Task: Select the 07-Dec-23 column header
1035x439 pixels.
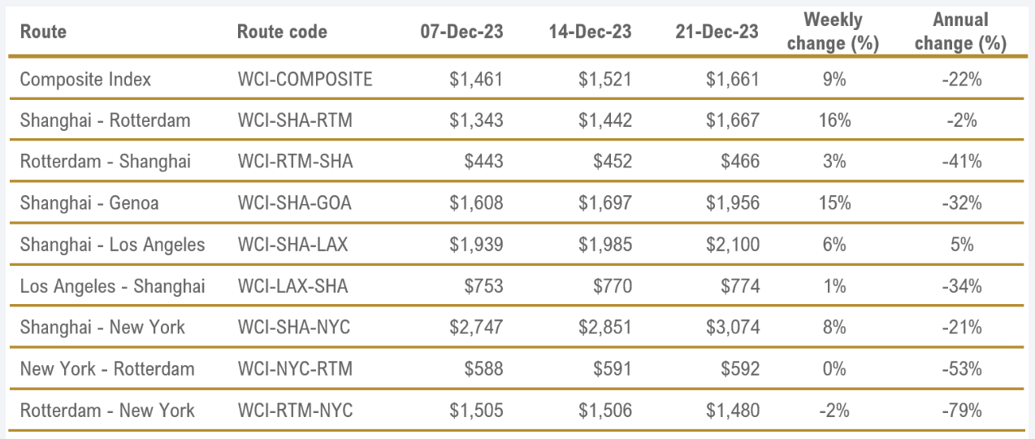Action: 461,32
